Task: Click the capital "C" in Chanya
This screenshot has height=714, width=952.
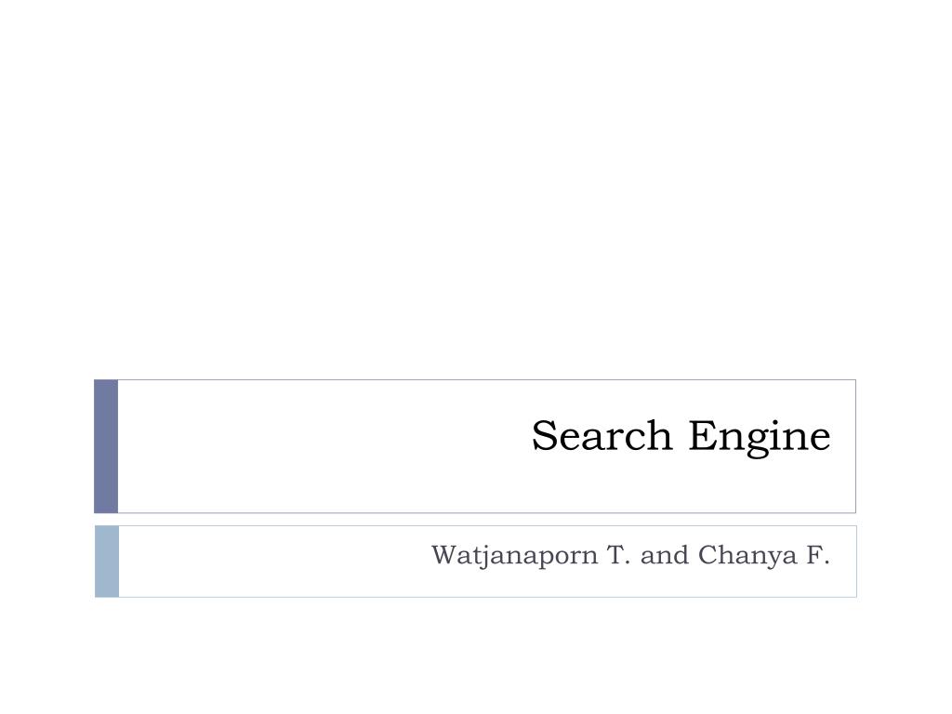Action: (x=707, y=555)
